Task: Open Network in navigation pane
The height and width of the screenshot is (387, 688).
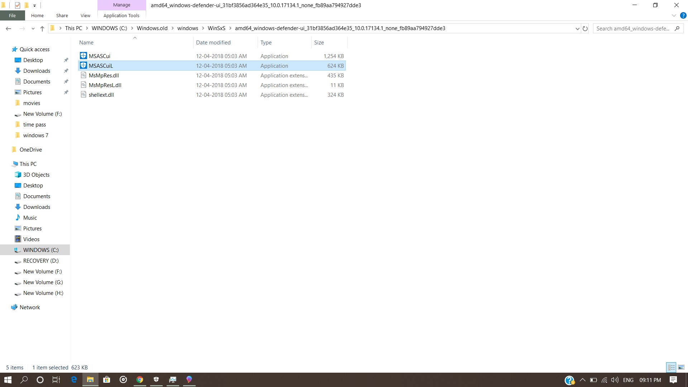Action: 30,307
